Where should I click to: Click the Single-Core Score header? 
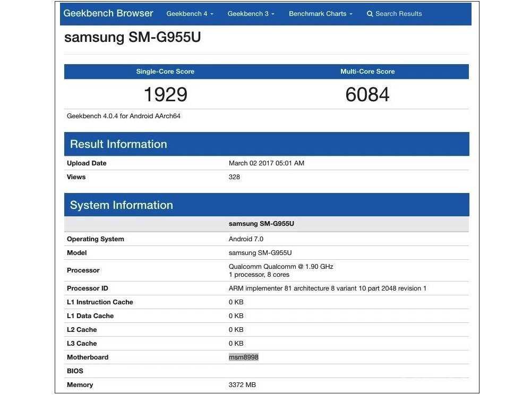click(x=165, y=72)
